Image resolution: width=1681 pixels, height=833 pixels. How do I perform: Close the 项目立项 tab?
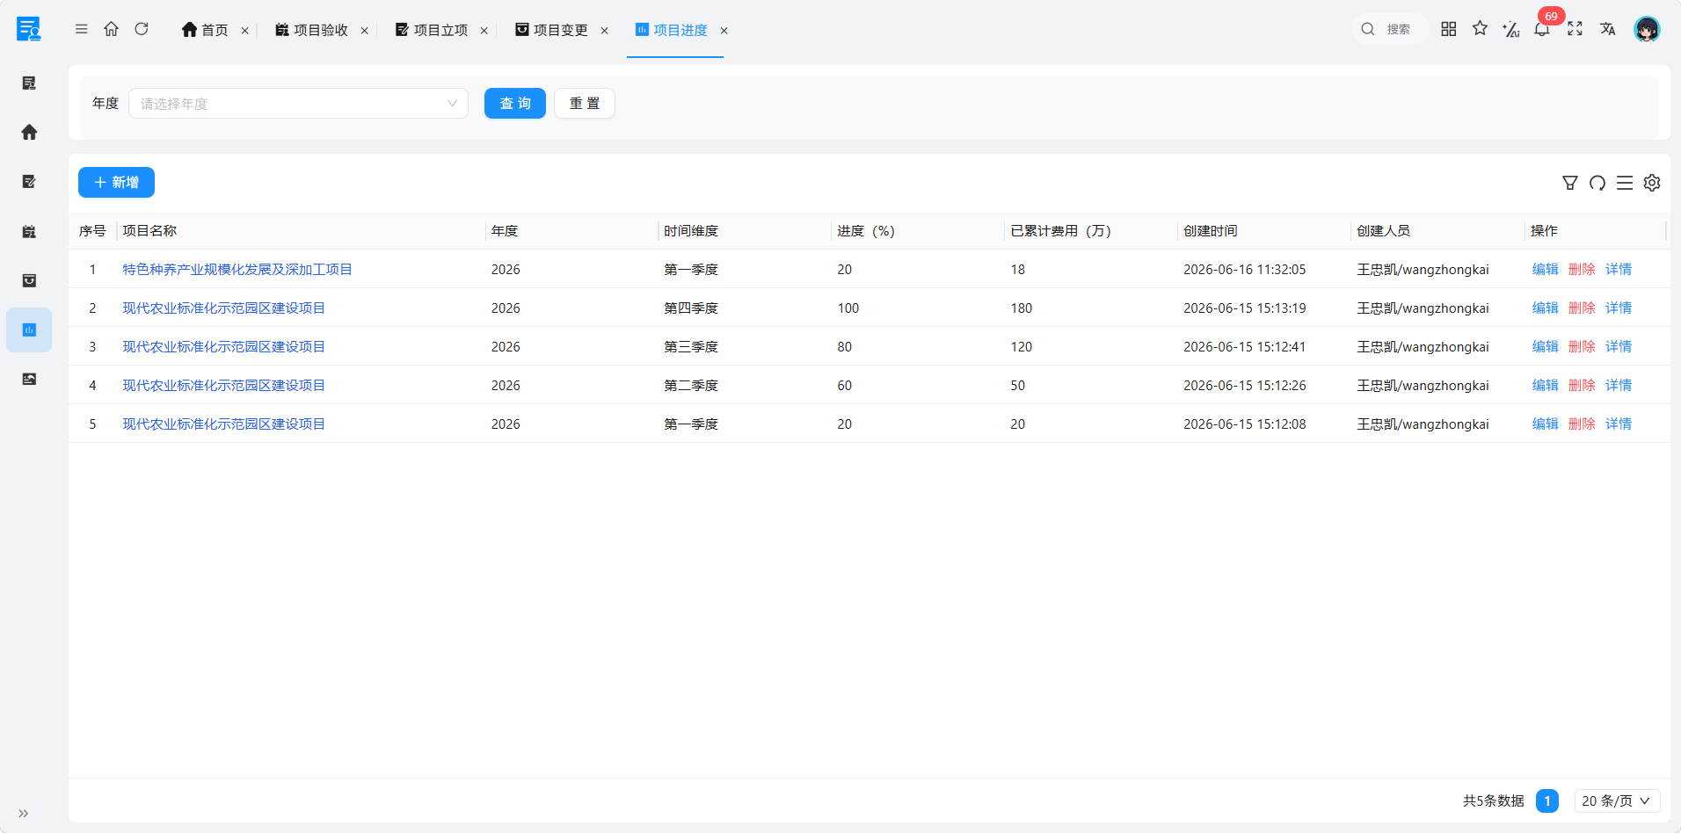[x=484, y=31]
